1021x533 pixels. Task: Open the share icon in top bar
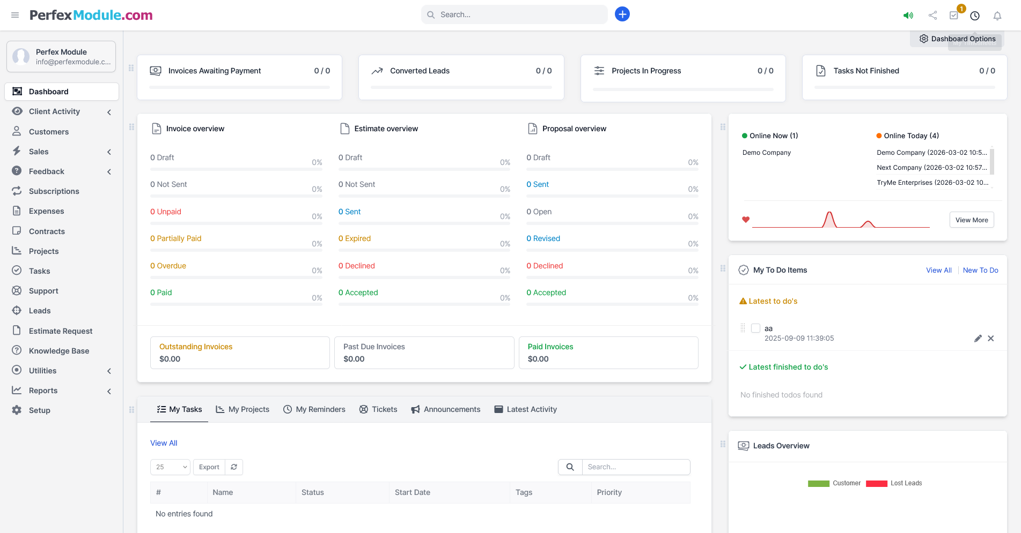tap(932, 16)
